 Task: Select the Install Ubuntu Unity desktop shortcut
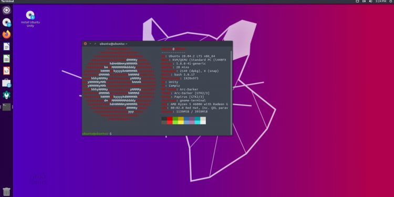pyautogui.click(x=30, y=19)
